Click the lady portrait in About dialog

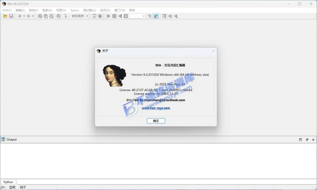tap(114, 76)
